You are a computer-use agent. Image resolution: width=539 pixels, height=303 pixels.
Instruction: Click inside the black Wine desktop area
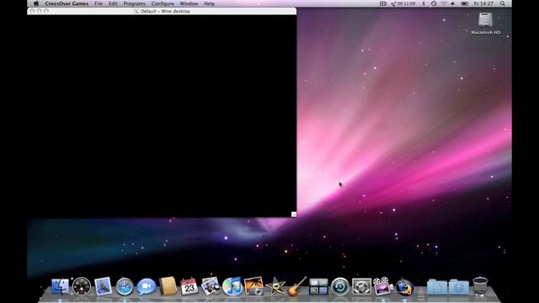(162, 116)
